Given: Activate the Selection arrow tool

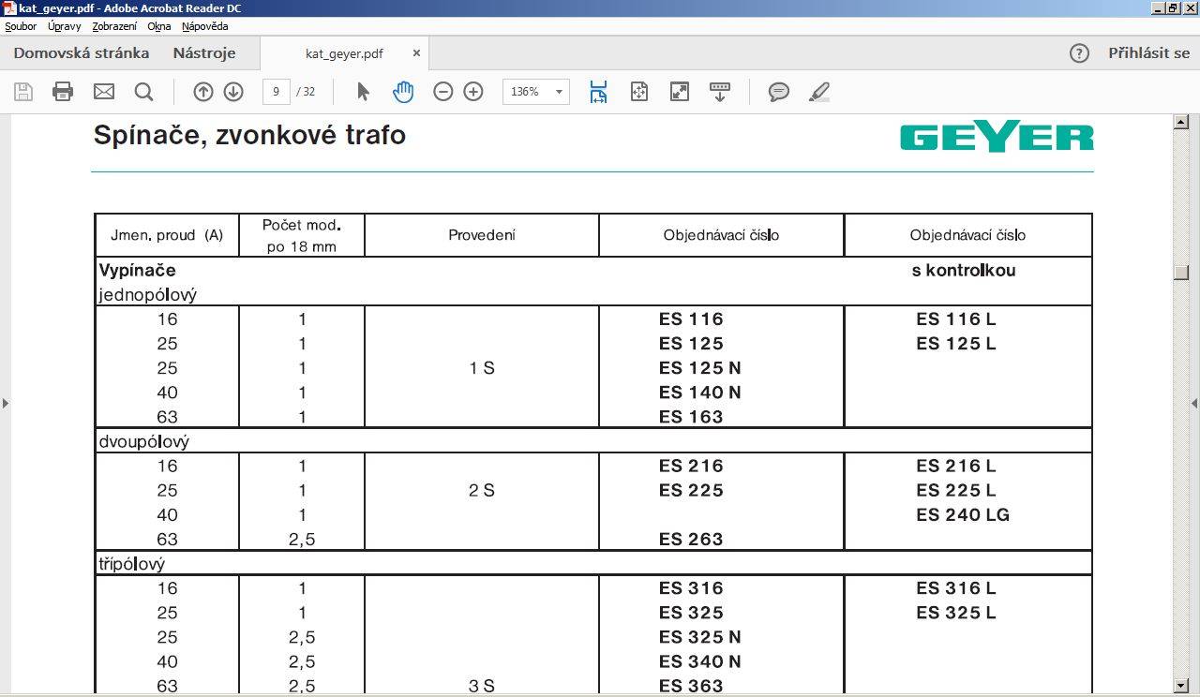Looking at the screenshot, I should 364,91.
